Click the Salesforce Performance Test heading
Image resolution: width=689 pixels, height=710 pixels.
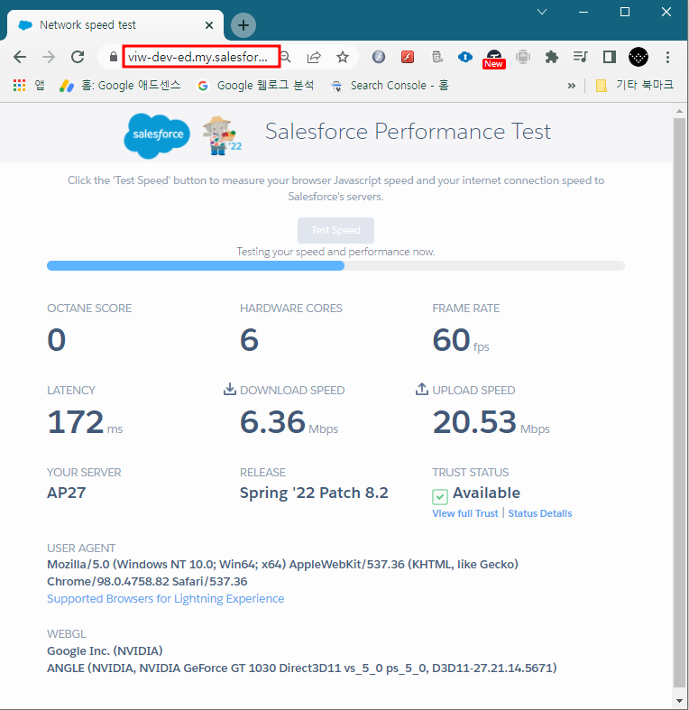click(x=408, y=132)
